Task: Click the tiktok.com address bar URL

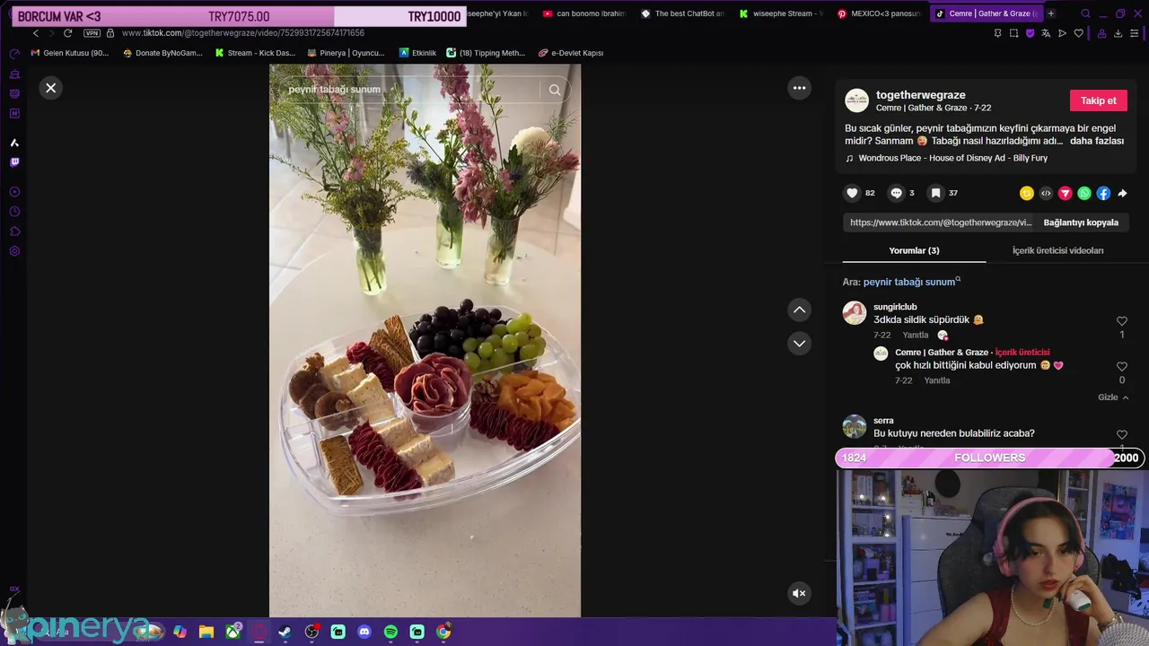Action: click(242, 33)
